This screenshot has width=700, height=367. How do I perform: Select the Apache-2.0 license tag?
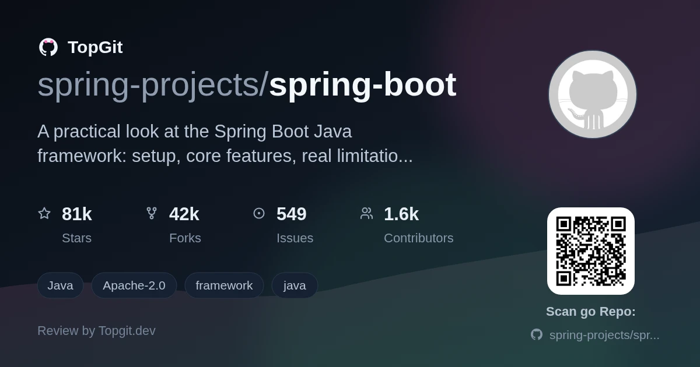(x=134, y=285)
